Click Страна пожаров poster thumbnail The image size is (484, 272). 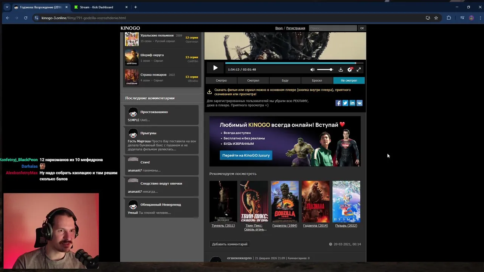click(132, 77)
